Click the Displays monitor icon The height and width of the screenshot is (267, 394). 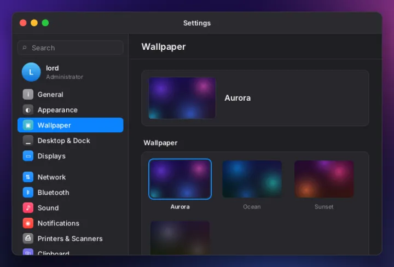click(x=28, y=156)
